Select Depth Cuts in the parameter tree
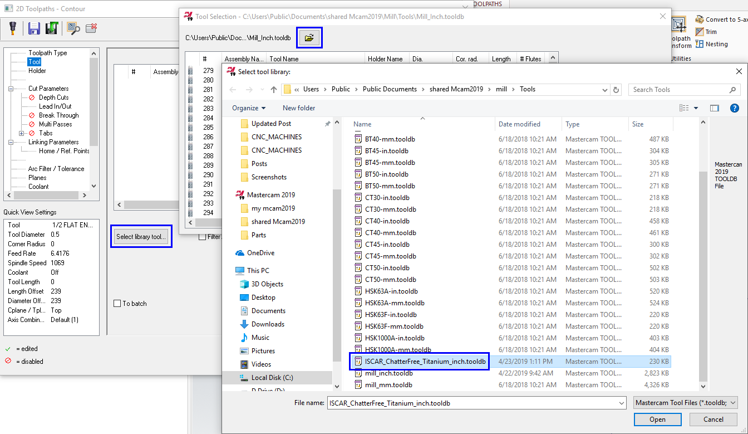This screenshot has width=748, height=434. tap(54, 97)
